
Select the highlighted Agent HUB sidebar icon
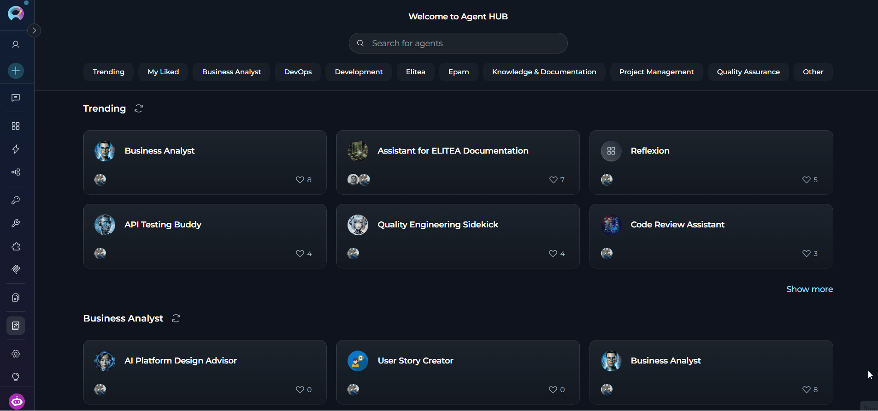click(16, 326)
